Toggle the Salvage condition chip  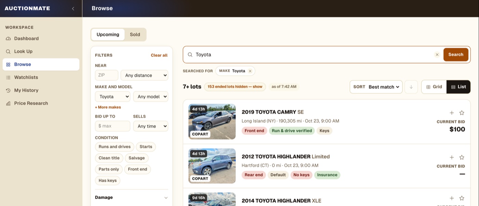137,158
